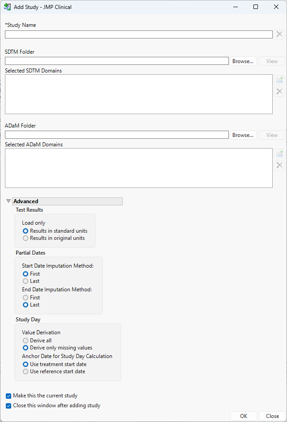Viewport: 287px width, 422px height.
Task: Uncheck Close this window after adding study
Action: click(x=9, y=406)
